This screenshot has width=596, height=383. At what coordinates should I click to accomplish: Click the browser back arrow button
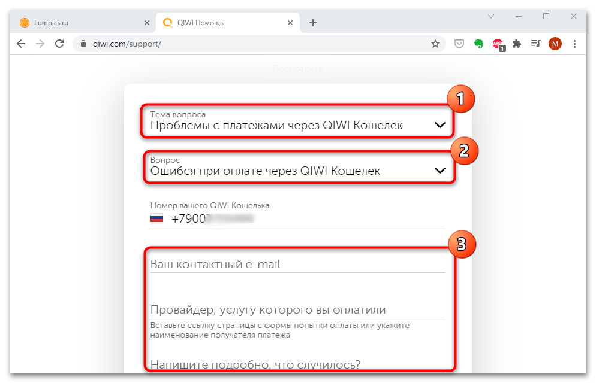point(21,44)
